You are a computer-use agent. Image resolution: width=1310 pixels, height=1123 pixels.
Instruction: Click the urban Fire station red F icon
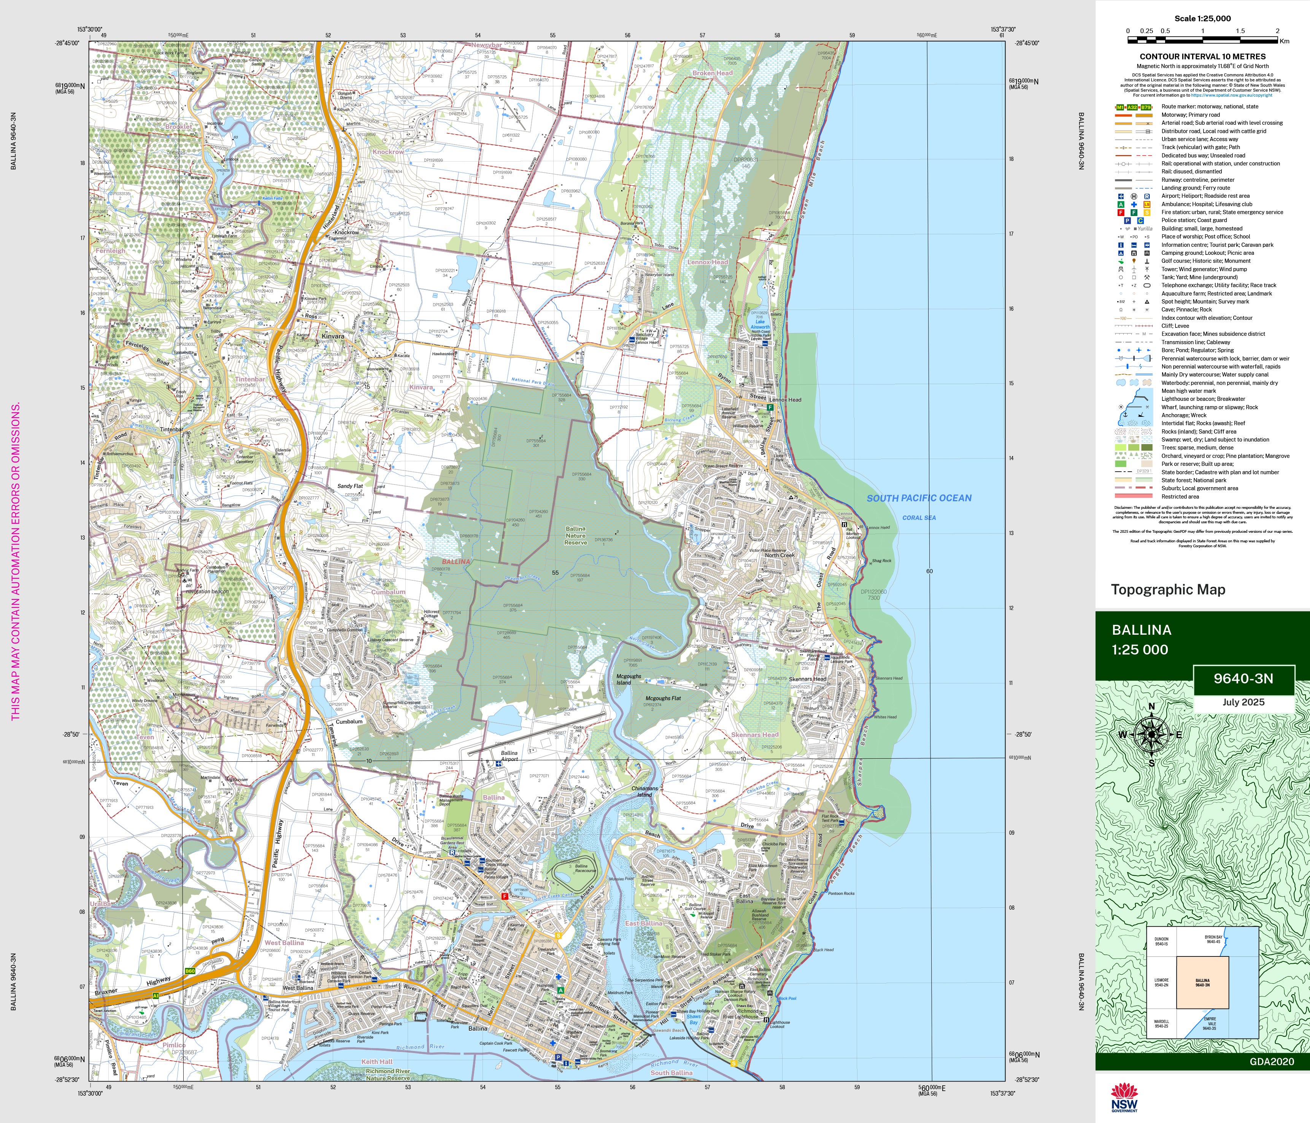pos(1121,213)
